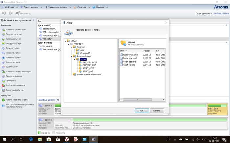Open the Справка menu
This screenshot has width=230, height=143.
100,7
